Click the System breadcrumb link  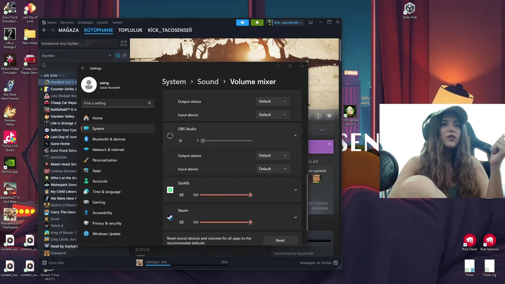(x=174, y=82)
